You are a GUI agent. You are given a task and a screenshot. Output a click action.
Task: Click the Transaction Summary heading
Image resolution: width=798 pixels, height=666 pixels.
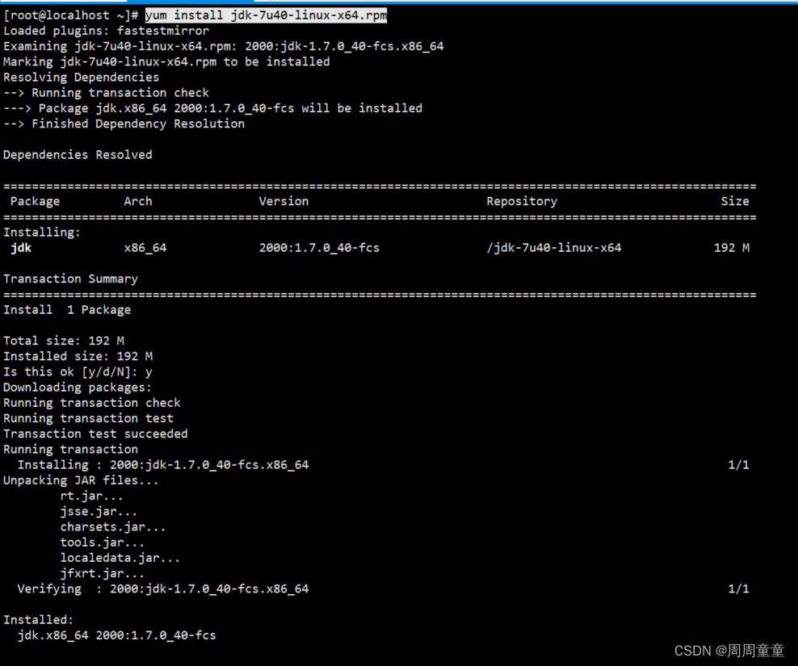pos(70,278)
